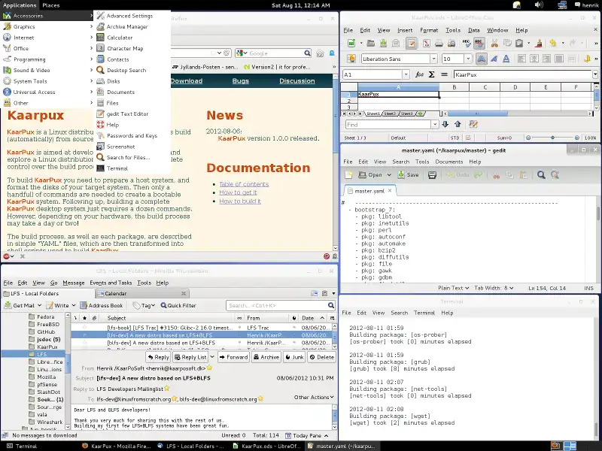Click the volume speaker icon in top panel
The height and width of the screenshot is (451, 602).
click(539, 5)
